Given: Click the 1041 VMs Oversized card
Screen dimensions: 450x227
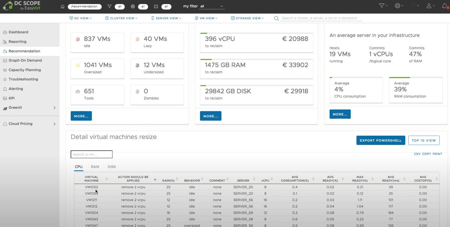Looking at the screenshot, I should (97, 68).
